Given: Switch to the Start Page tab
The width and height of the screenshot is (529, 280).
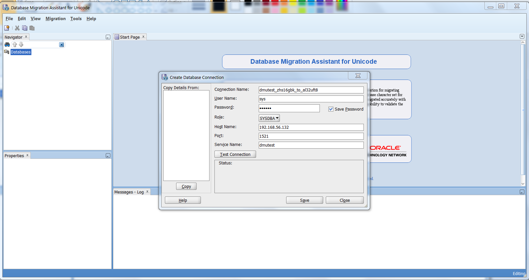Looking at the screenshot, I should 130,37.
